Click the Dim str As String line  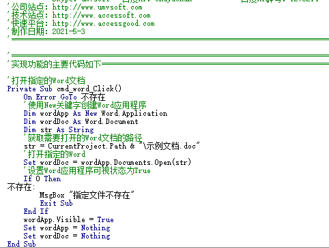pyautogui.click(x=59, y=129)
